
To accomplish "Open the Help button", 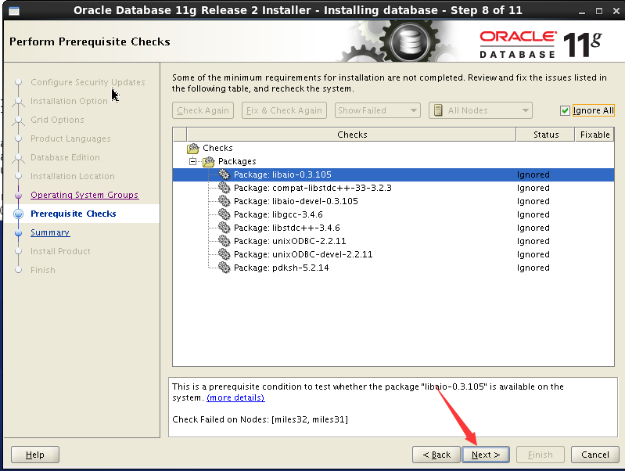I will (35, 455).
